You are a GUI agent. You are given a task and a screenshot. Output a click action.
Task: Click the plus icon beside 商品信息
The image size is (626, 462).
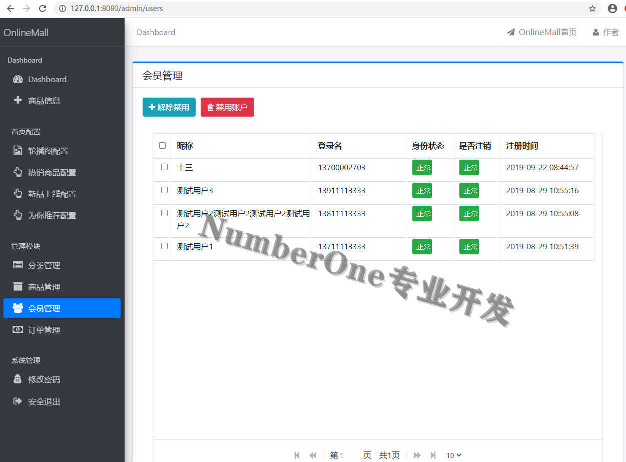click(18, 100)
